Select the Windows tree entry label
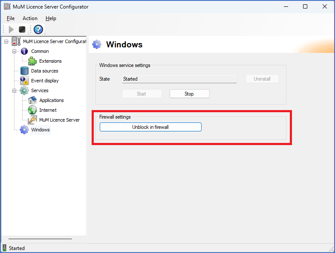Image resolution: width=335 pixels, height=253 pixels. coord(40,130)
